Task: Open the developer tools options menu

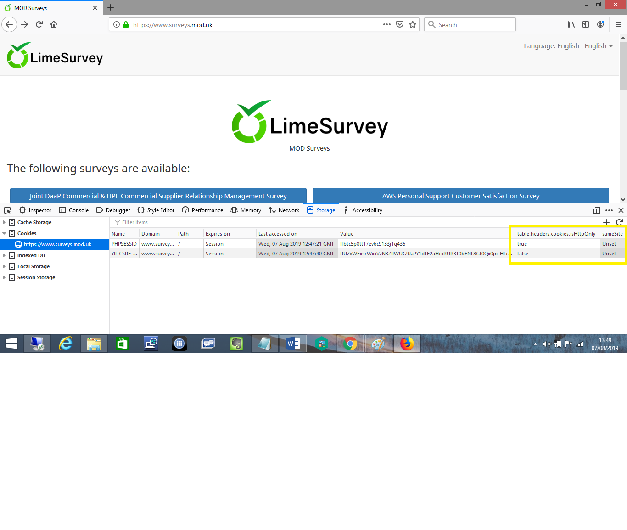Action: pyautogui.click(x=609, y=210)
